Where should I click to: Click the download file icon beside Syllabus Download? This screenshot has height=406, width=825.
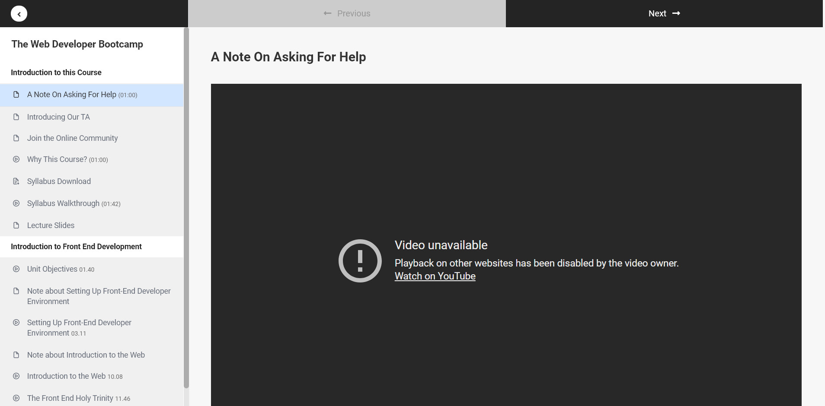click(16, 181)
